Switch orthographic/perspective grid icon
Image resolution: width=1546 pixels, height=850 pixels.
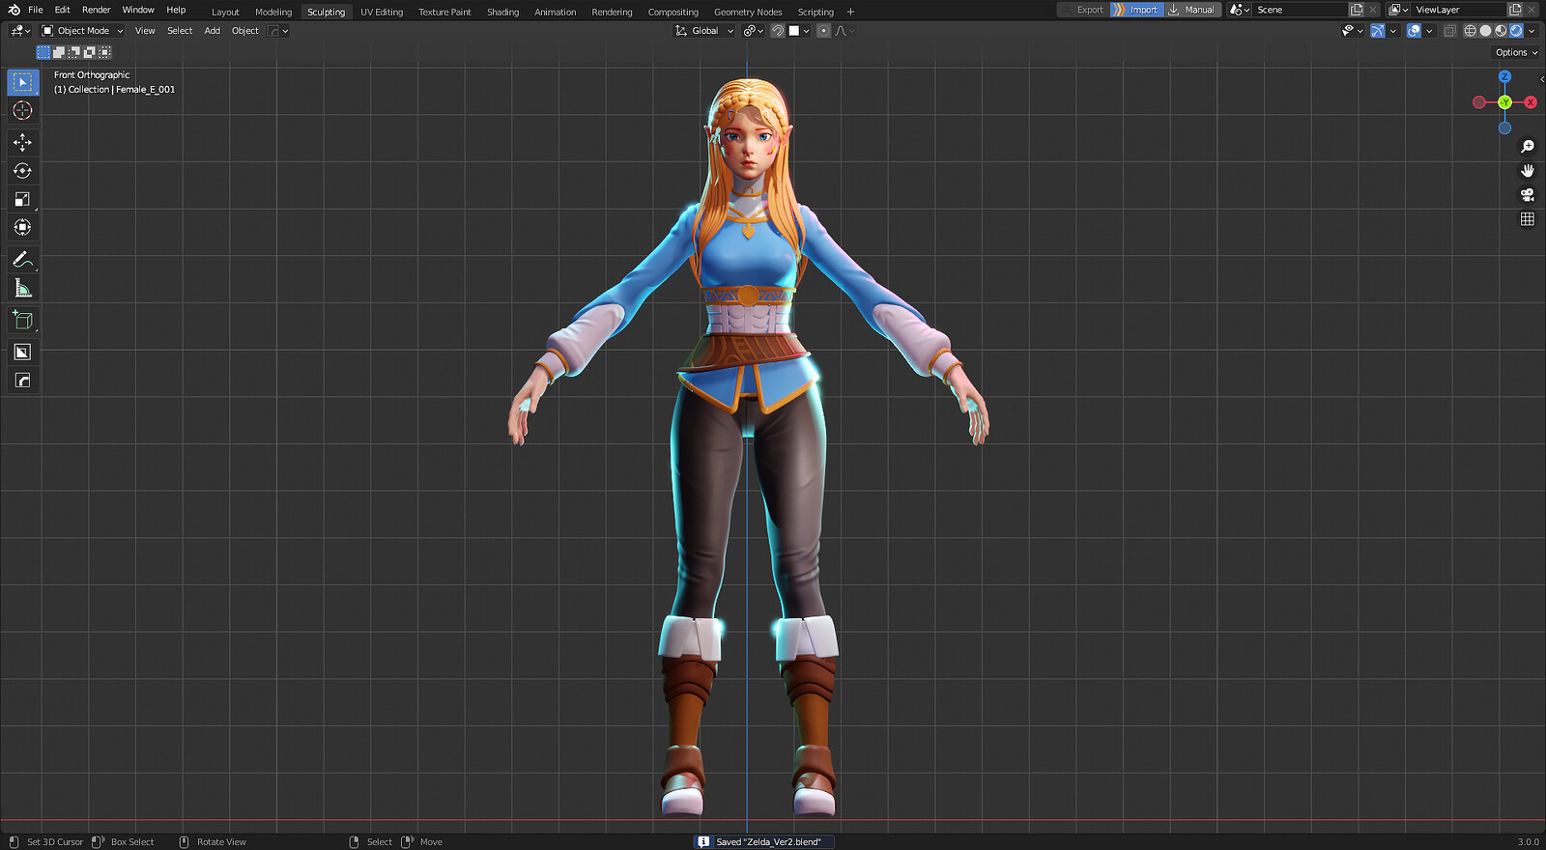click(1528, 219)
